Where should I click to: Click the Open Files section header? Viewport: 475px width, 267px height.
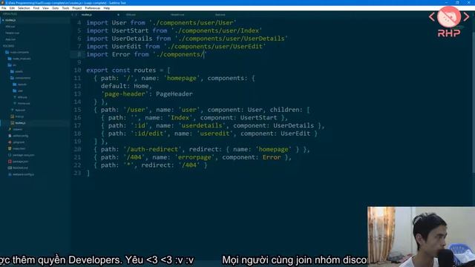[10, 14]
